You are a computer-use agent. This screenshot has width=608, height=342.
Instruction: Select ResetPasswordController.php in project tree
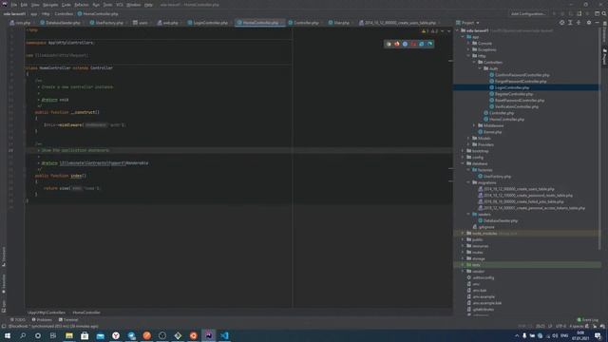coord(520,101)
